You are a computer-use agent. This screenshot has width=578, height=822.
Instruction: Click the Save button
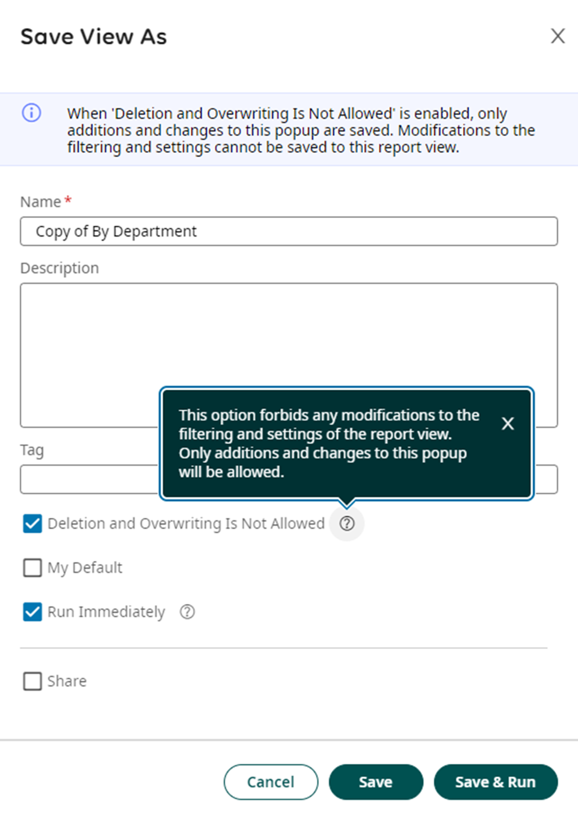(376, 782)
